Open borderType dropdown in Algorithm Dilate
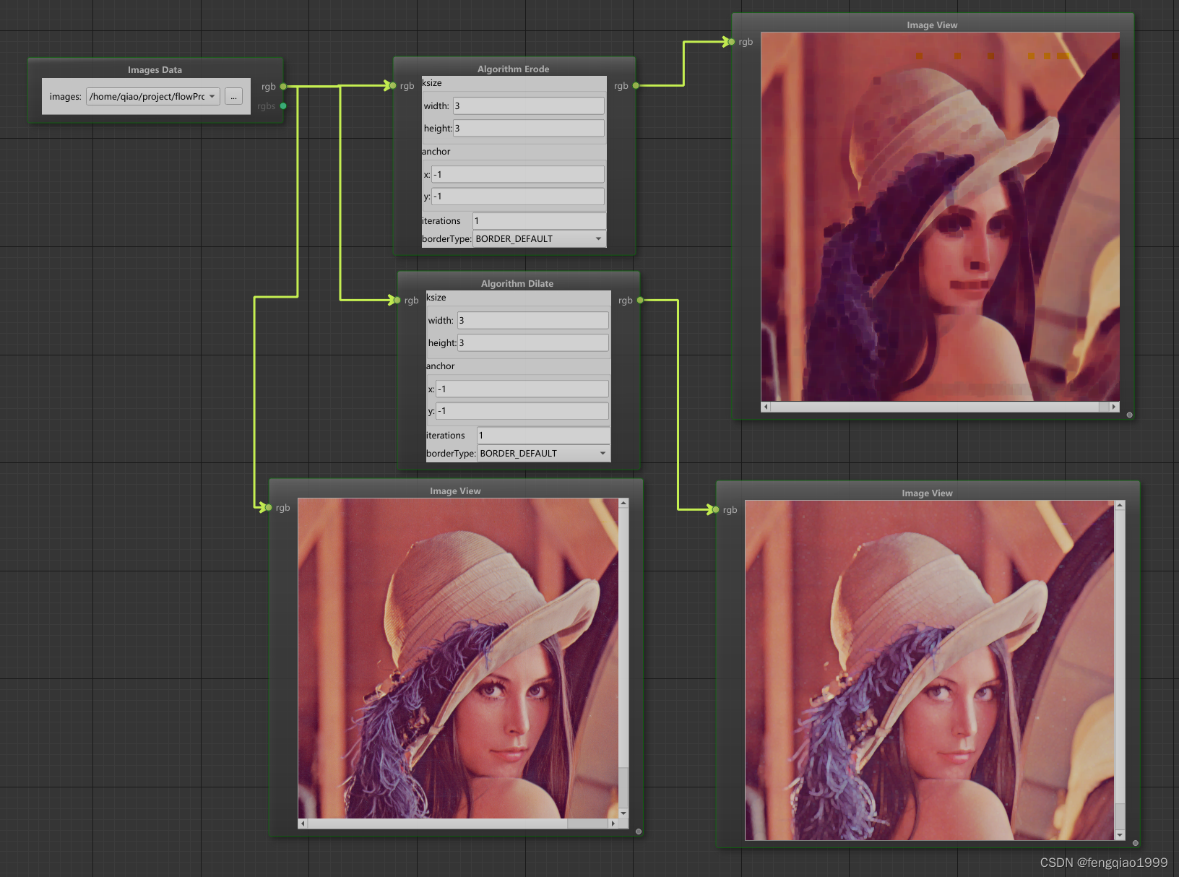Screen dimensions: 1179x877 click(x=543, y=454)
